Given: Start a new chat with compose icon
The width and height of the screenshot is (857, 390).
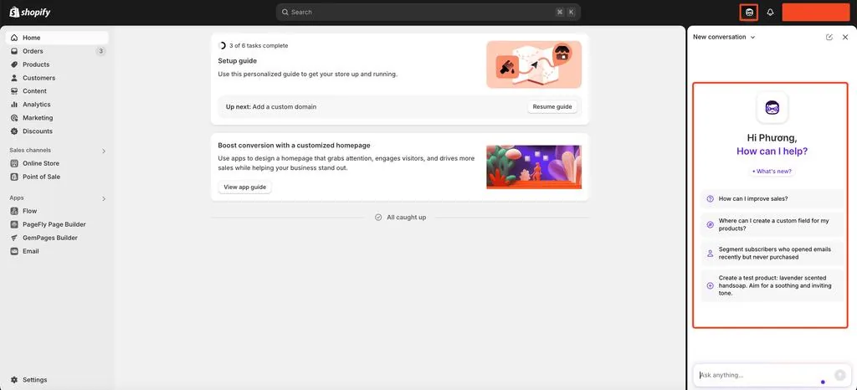Looking at the screenshot, I should coord(829,37).
